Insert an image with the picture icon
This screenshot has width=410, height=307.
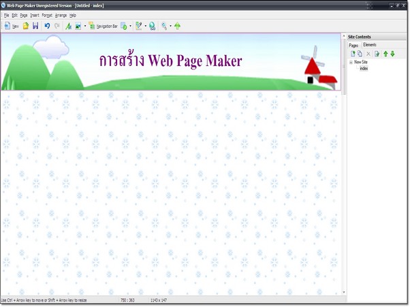coord(78,26)
